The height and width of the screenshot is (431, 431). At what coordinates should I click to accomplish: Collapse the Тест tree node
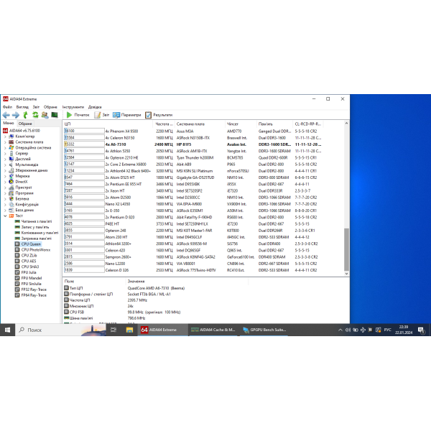5,215
